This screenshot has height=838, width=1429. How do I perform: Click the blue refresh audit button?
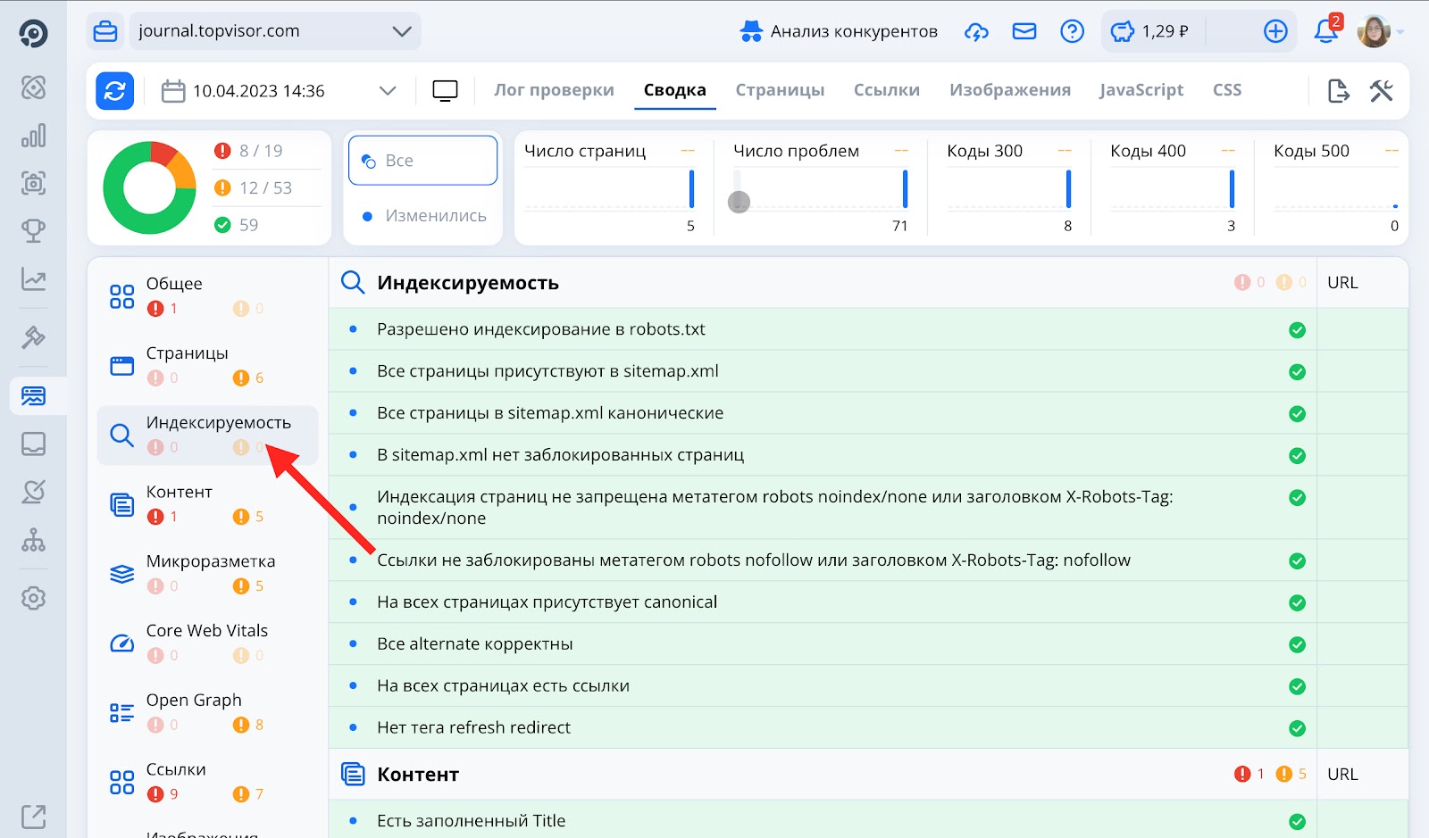pos(115,91)
